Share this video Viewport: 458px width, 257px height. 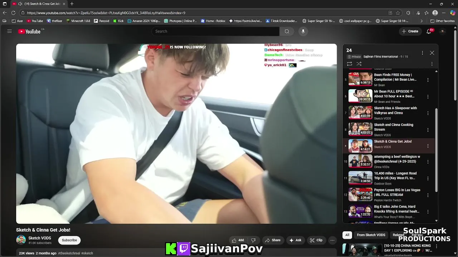(x=272, y=240)
